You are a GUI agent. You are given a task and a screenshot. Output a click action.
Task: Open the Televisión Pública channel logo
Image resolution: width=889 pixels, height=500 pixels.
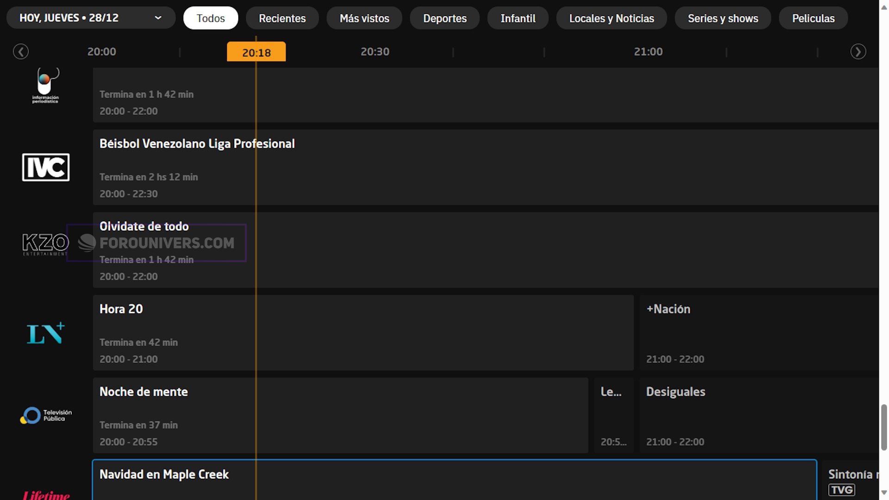pos(45,415)
